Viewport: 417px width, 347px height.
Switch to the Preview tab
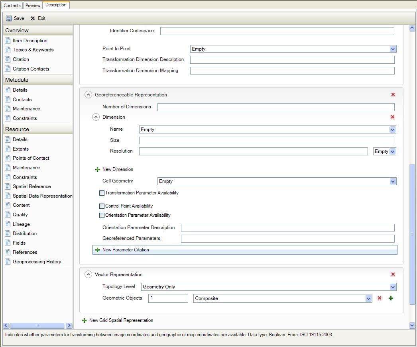click(32, 5)
